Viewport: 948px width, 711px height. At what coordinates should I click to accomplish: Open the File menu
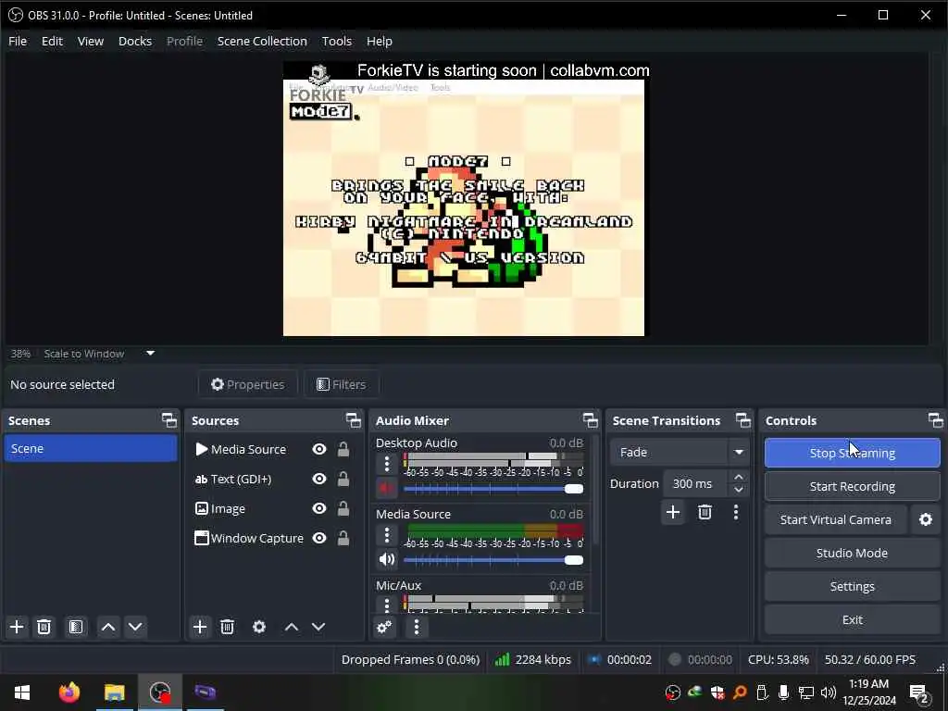[18, 41]
